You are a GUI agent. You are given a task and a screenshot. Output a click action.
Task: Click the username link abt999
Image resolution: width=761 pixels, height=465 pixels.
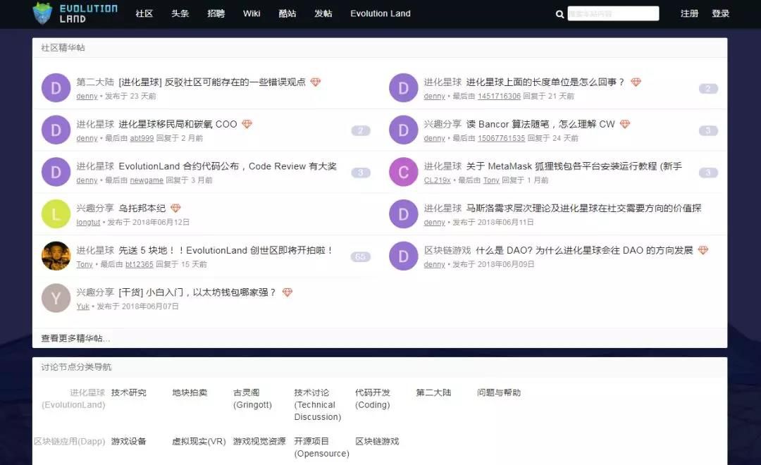pyautogui.click(x=142, y=138)
